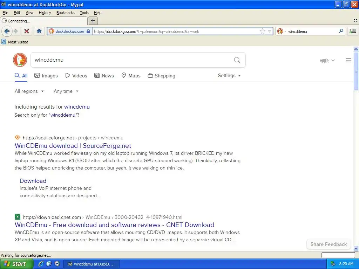The width and height of the screenshot is (359, 269).
Task: Open the Windows start menu
Action: coord(16,264)
